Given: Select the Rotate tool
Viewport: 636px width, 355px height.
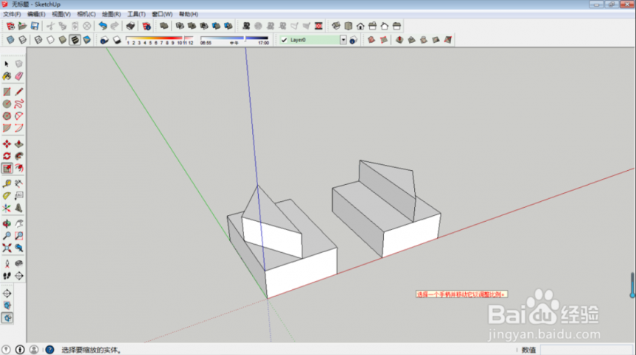Looking at the screenshot, I should 7,156.
